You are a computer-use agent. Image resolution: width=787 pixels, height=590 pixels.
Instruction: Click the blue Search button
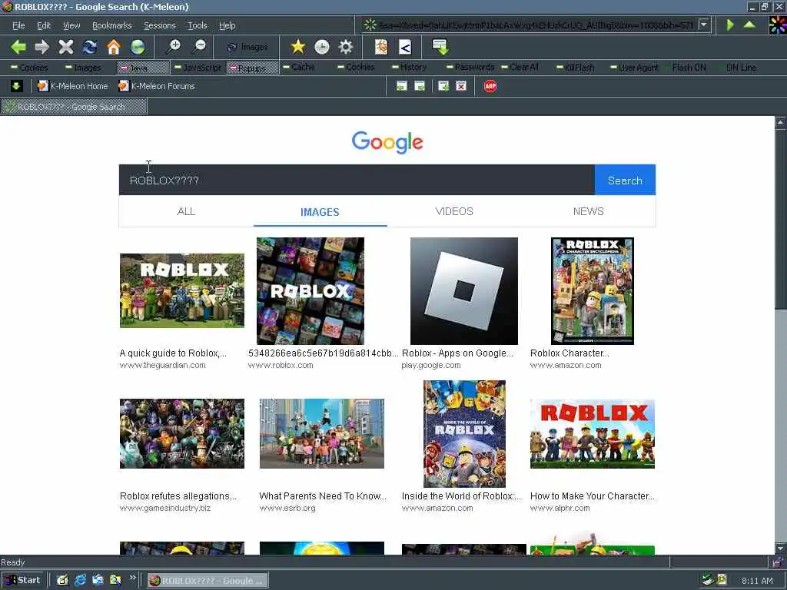pyautogui.click(x=625, y=180)
